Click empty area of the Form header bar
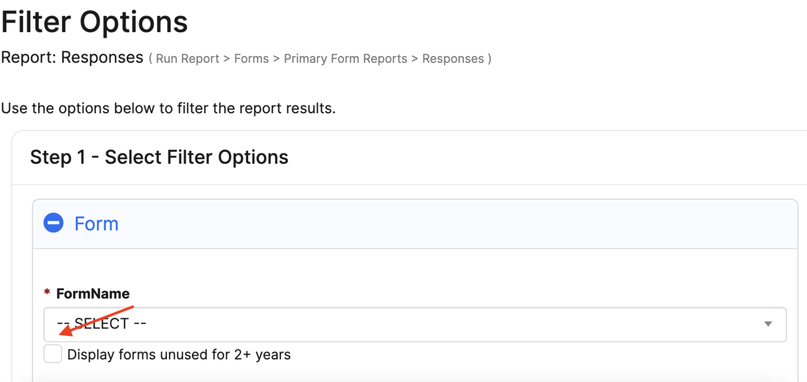The height and width of the screenshot is (382, 807). [x=439, y=224]
